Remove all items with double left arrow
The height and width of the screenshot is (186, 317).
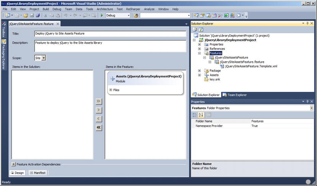tap(99, 127)
